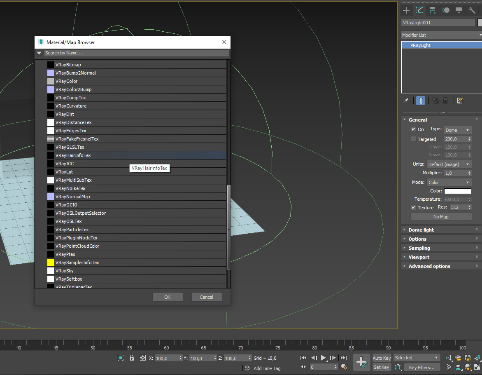The width and height of the screenshot is (482, 375).
Task: Open the light Type dropdown showing Dome
Action: click(x=458, y=130)
